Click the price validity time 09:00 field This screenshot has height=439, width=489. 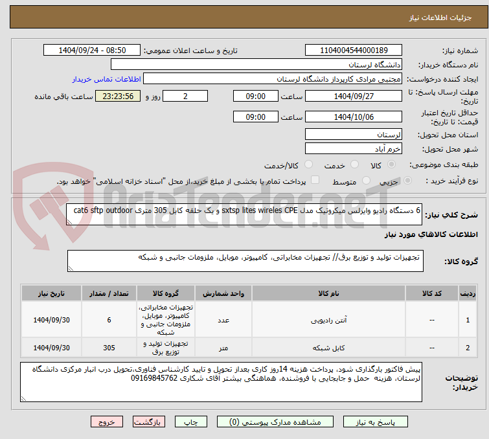(256, 117)
